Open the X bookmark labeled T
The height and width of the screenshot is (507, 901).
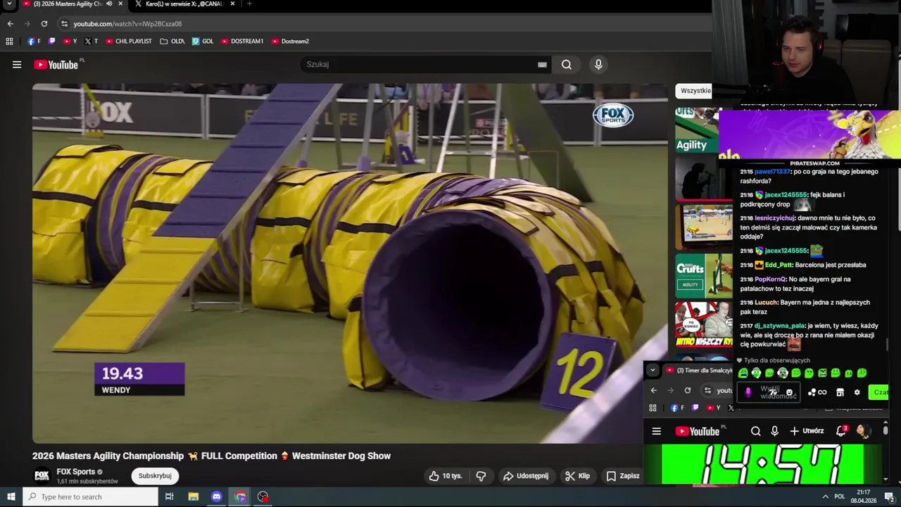coord(91,42)
